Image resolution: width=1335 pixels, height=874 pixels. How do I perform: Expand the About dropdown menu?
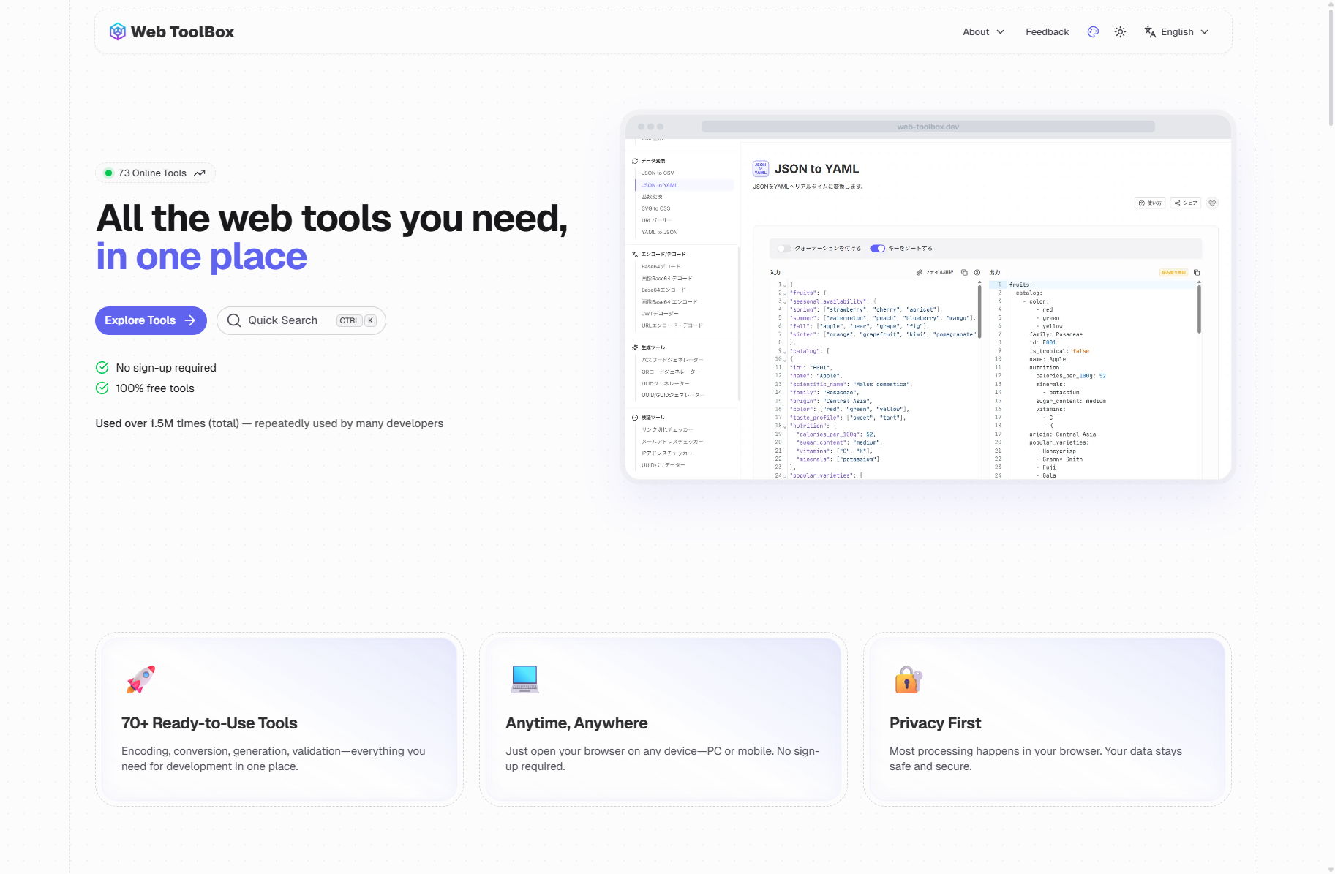tap(983, 31)
